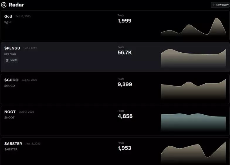The image size is (230, 165).
Task: Click the $ABSTER posts trend chart
Action: click(193, 152)
